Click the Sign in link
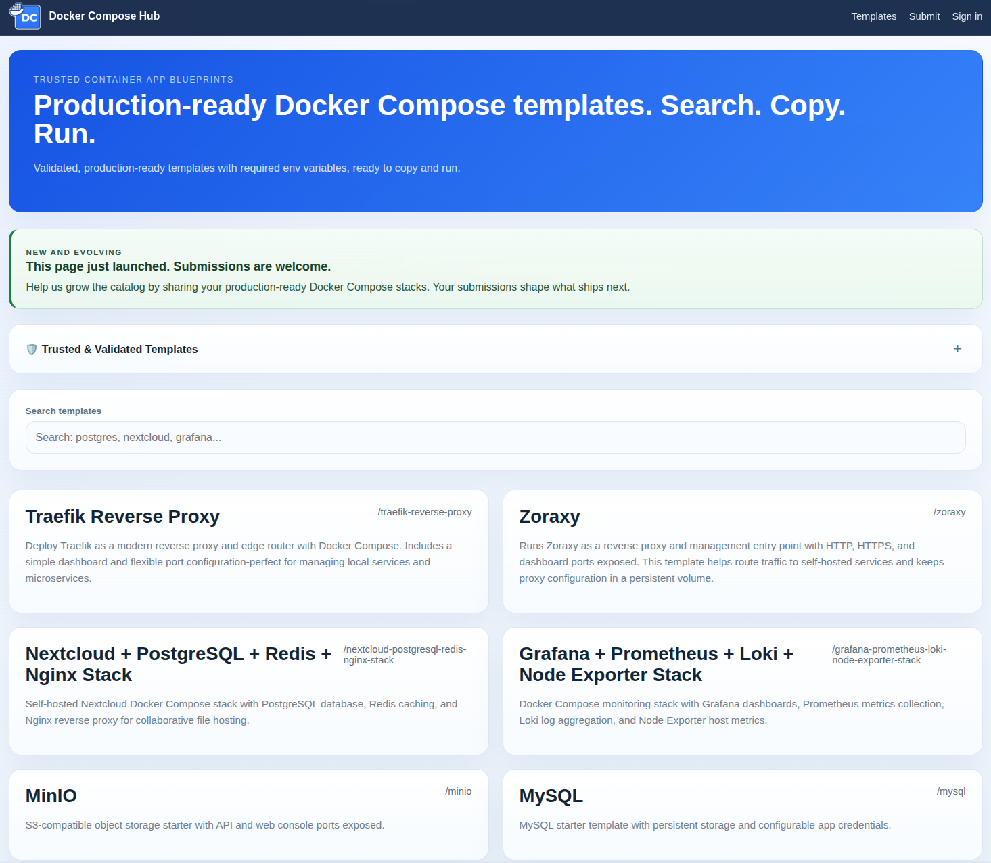991x863 pixels. point(966,16)
